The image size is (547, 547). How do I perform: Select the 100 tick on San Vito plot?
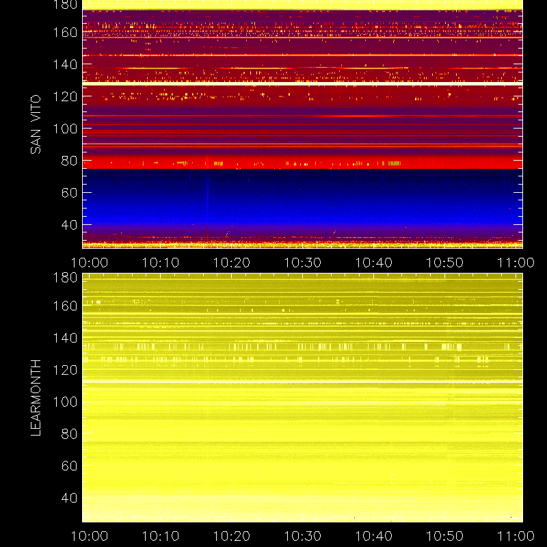point(65,129)
